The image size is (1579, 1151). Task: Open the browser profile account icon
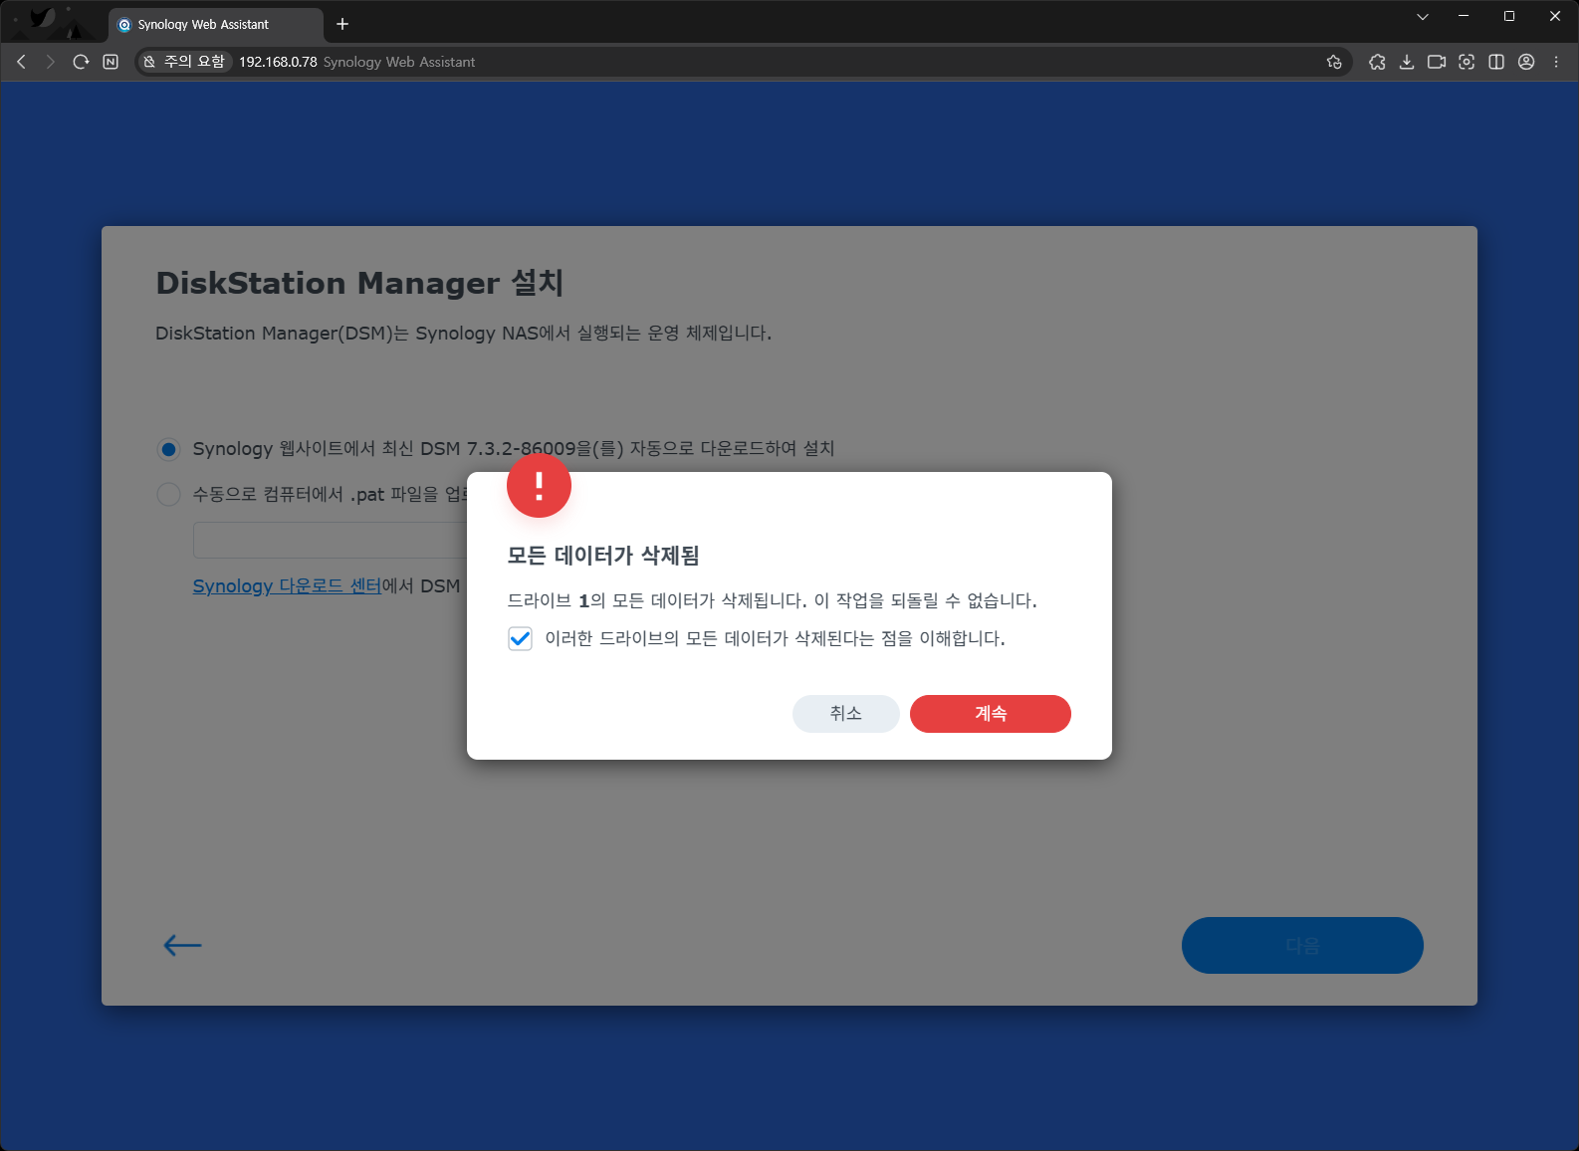point(1526,62)
